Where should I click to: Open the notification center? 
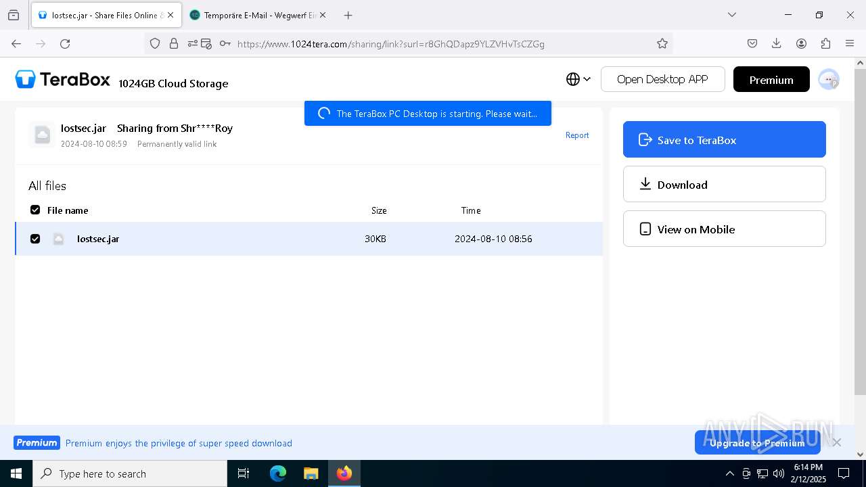click(844, 473)
